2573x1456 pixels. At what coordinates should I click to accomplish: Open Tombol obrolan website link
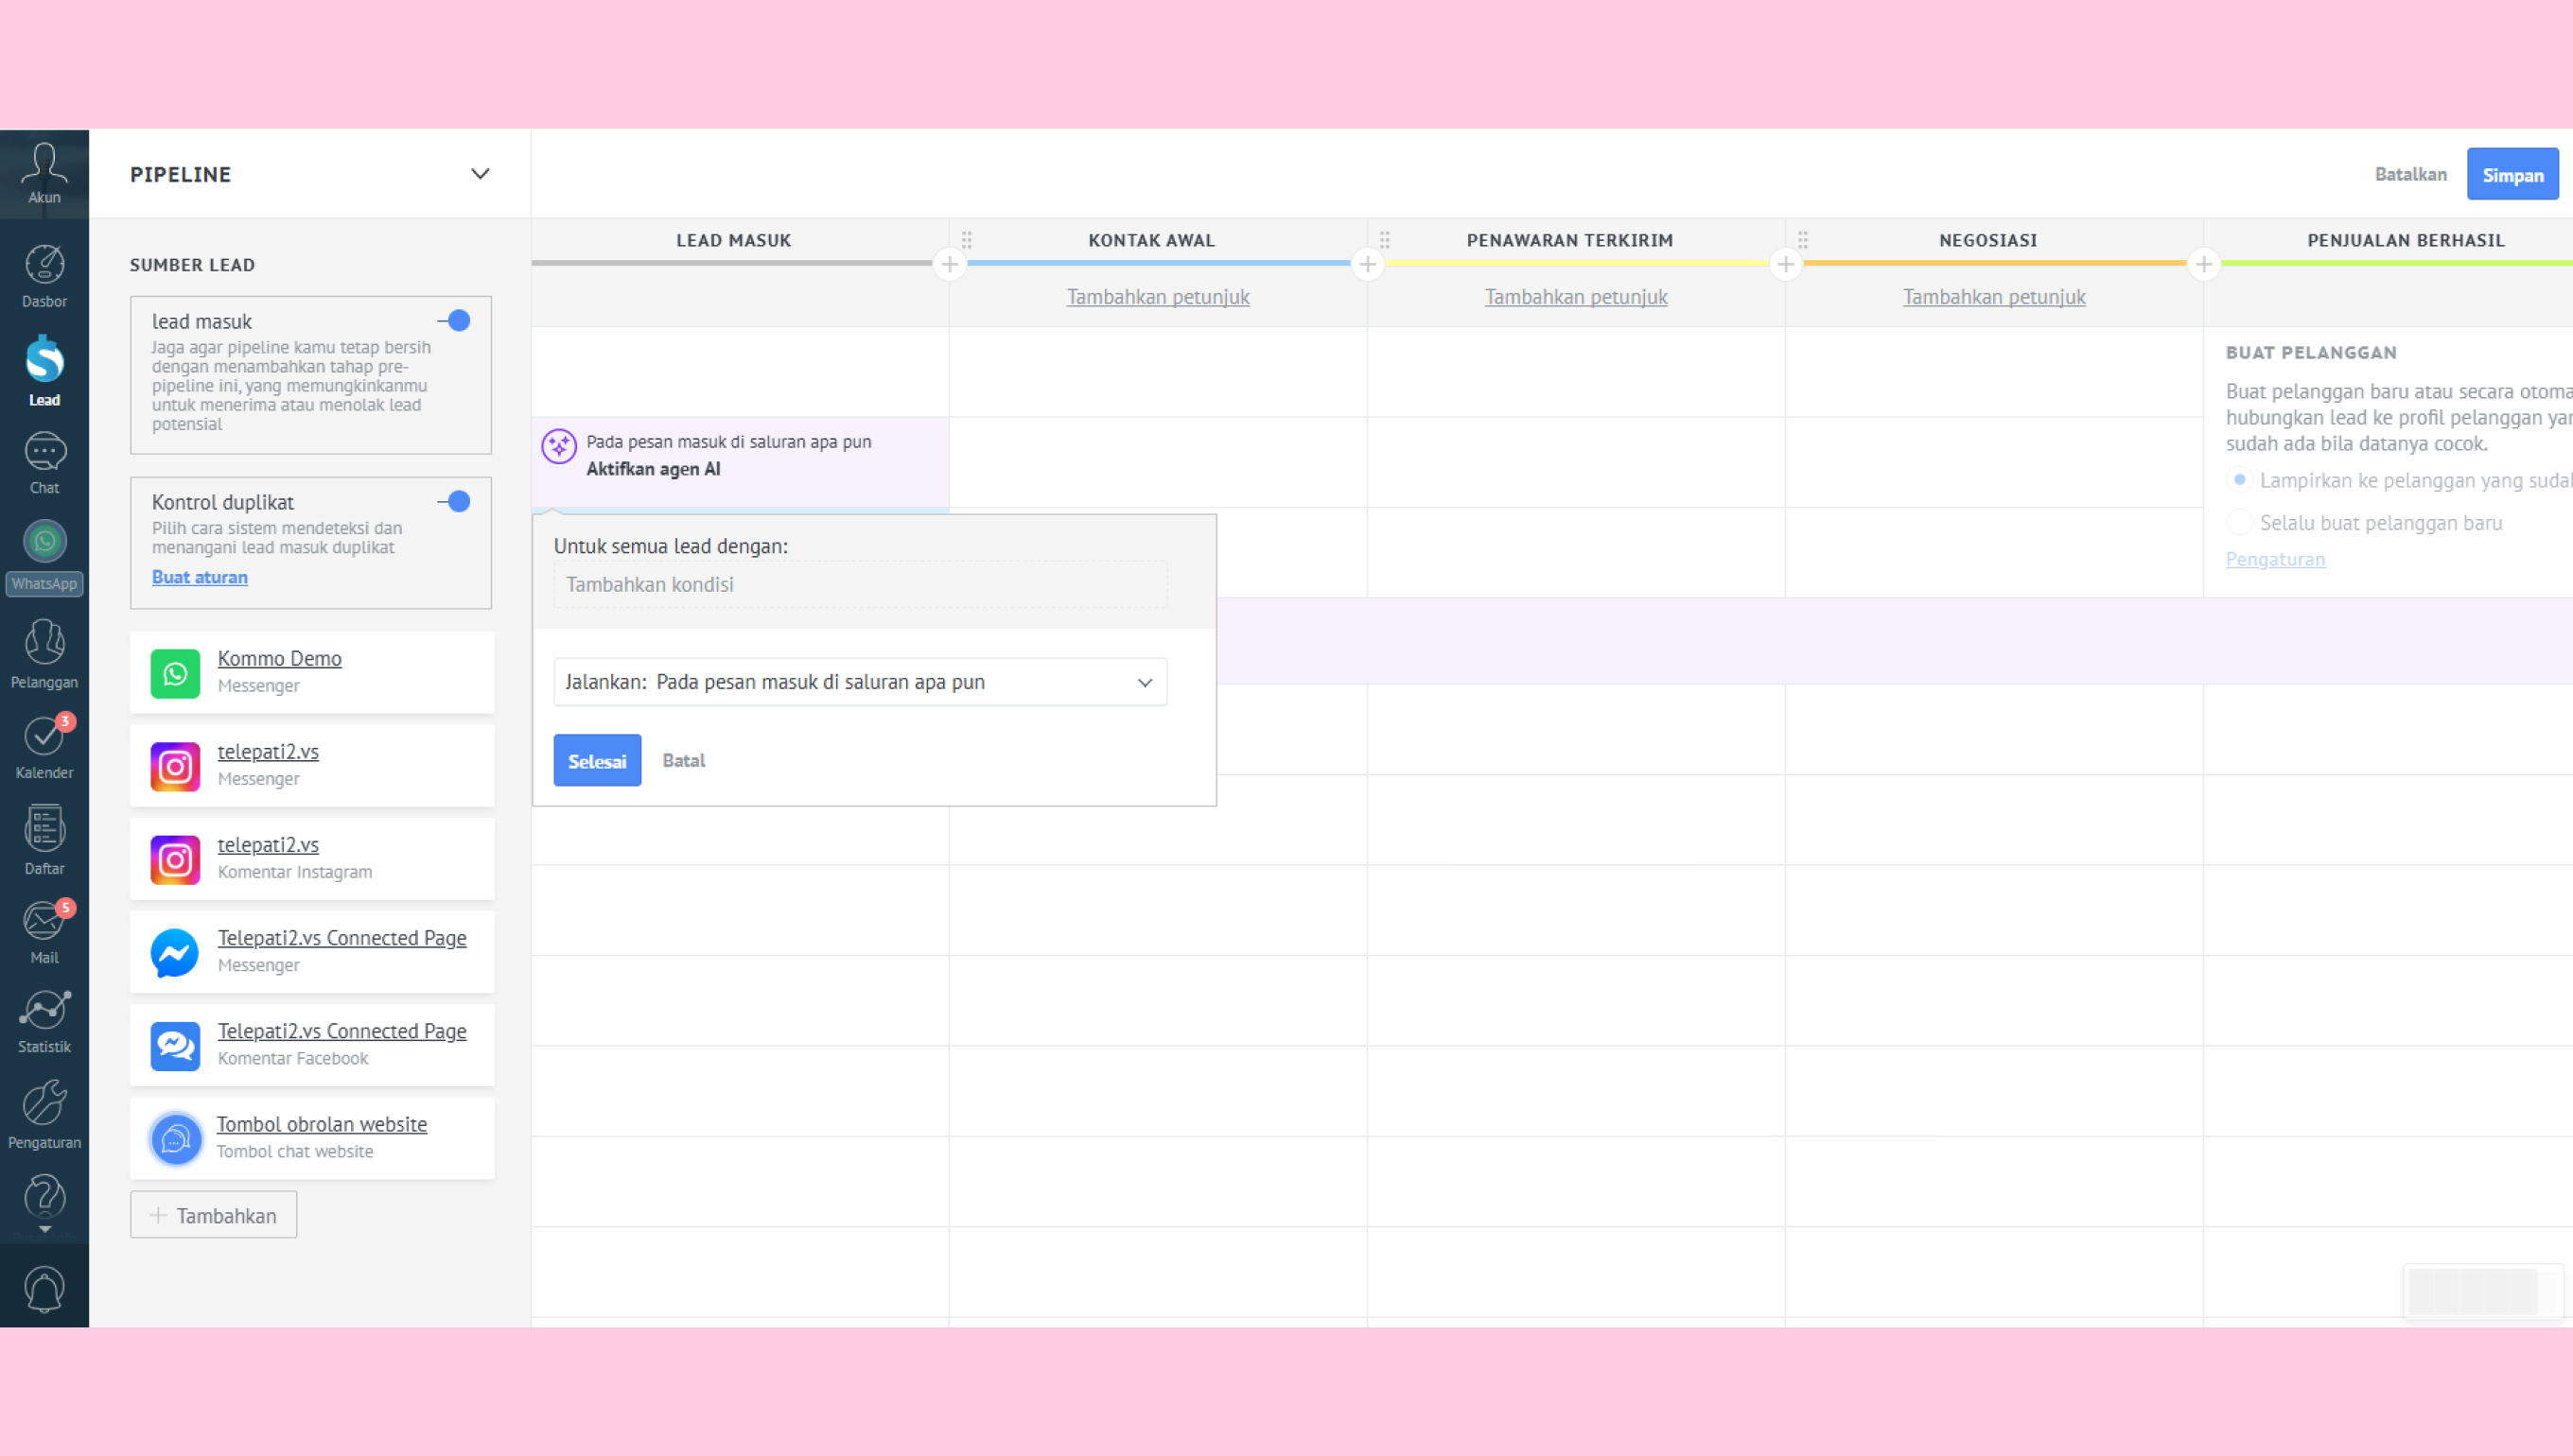pos(323,1124)
